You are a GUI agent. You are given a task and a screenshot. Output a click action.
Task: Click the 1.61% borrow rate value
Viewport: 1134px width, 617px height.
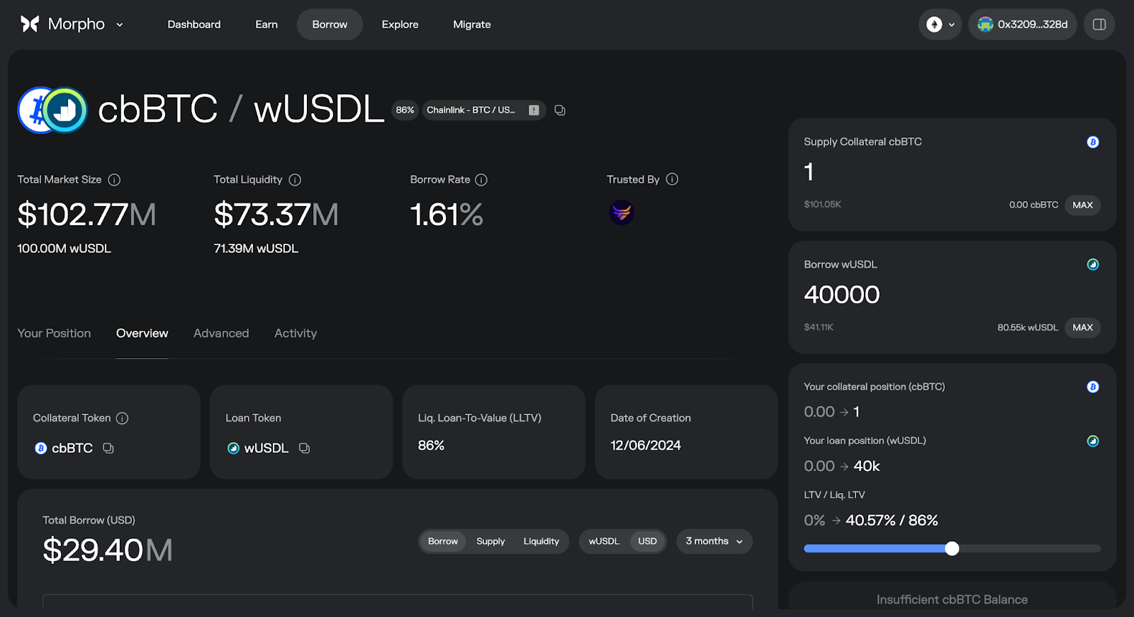447,215
